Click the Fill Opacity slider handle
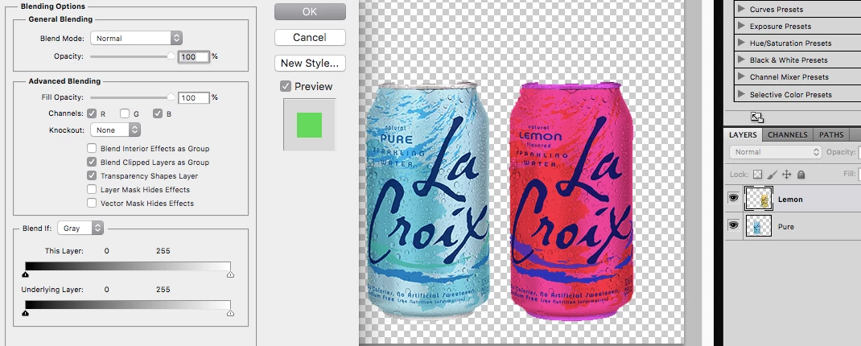Image resolution: width=861 pixels, height=346 pixels. point(171,97)
